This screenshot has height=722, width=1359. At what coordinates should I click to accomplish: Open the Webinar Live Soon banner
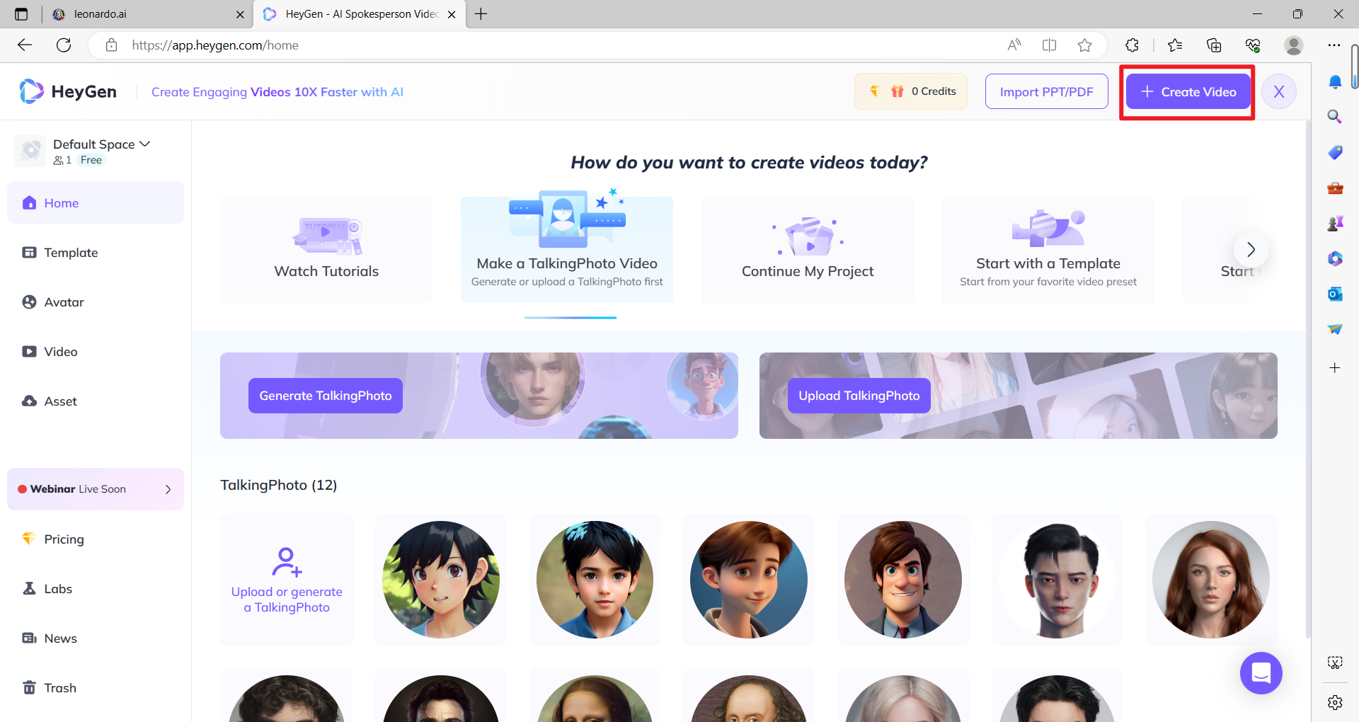point(96,489)
